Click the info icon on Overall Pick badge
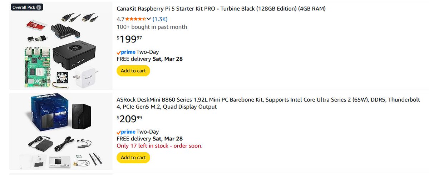Image resolution: width=429 pixels, height=175 pixels. [39, 7]
